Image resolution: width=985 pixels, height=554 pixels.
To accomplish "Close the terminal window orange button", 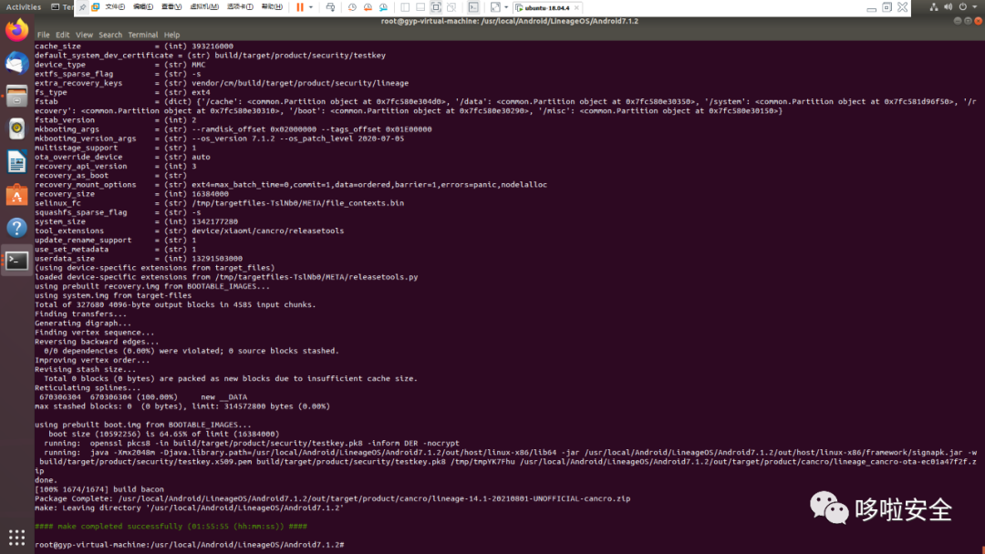I will [x=978, y=21].
